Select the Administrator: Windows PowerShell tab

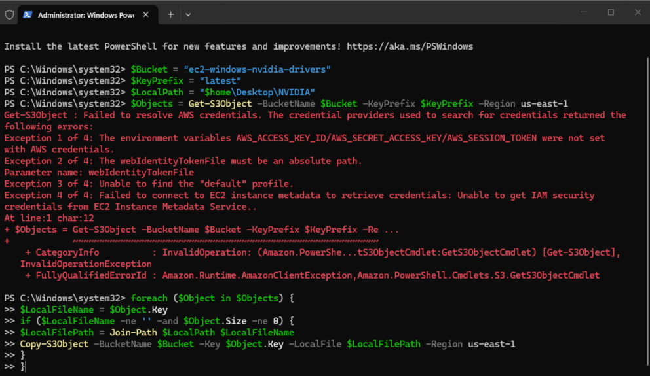[87, 15]
